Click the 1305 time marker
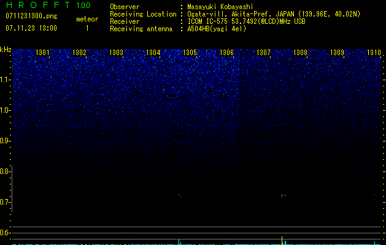The width and height of the screenshot is (386, 245). coord(190,53)
